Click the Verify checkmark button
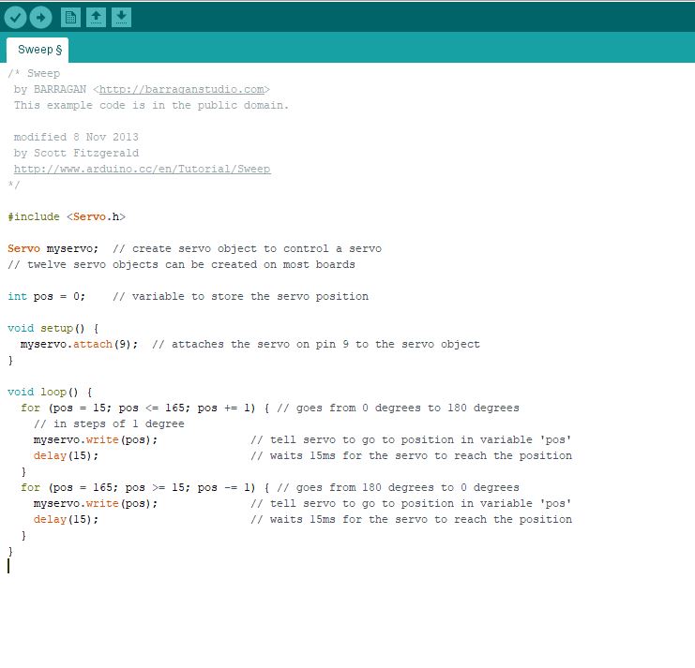The image size is (695, 668). coord(15,18)
